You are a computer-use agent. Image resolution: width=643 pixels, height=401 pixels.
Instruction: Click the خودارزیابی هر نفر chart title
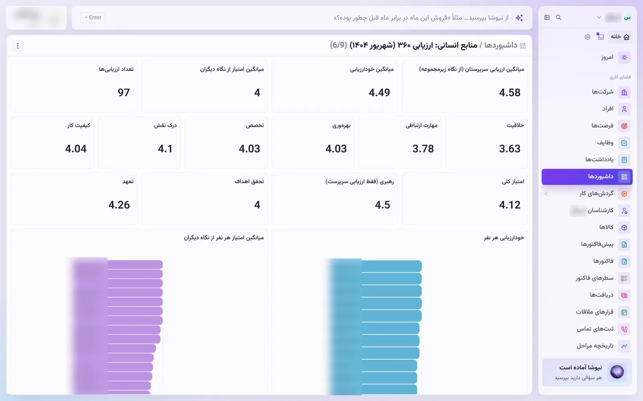(504, 238)
